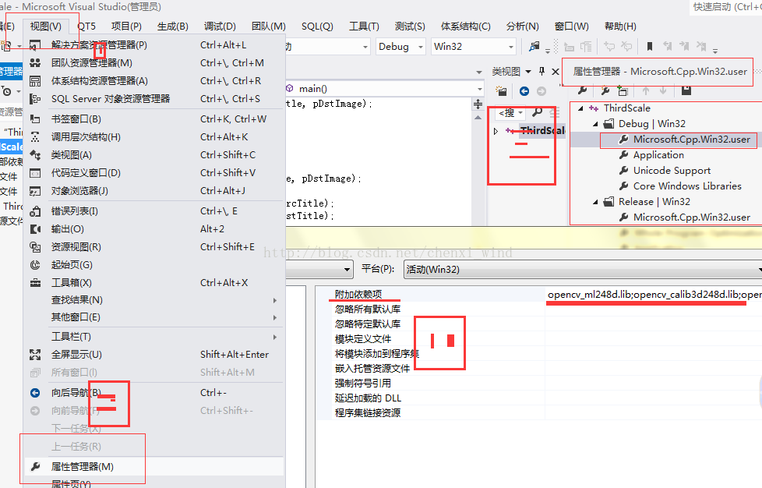Open the 调试(D) menu
This screenshot has height=488, width=762.
click(220, 27)
